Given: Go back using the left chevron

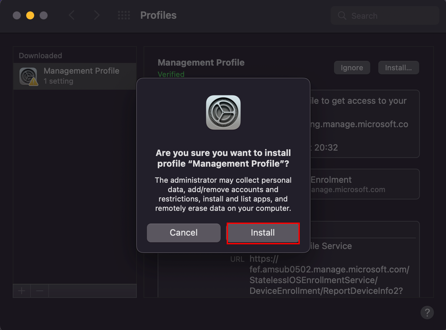Looking at the screenshot, I should 71,15.
